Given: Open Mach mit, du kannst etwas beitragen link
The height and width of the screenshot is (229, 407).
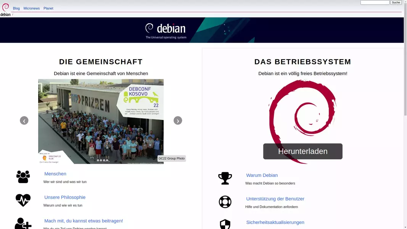Looking at the screenshot, I should pos(84,221).
